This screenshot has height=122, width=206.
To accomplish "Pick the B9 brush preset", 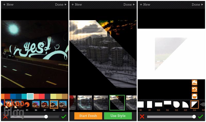I will (x=63, y=104).
